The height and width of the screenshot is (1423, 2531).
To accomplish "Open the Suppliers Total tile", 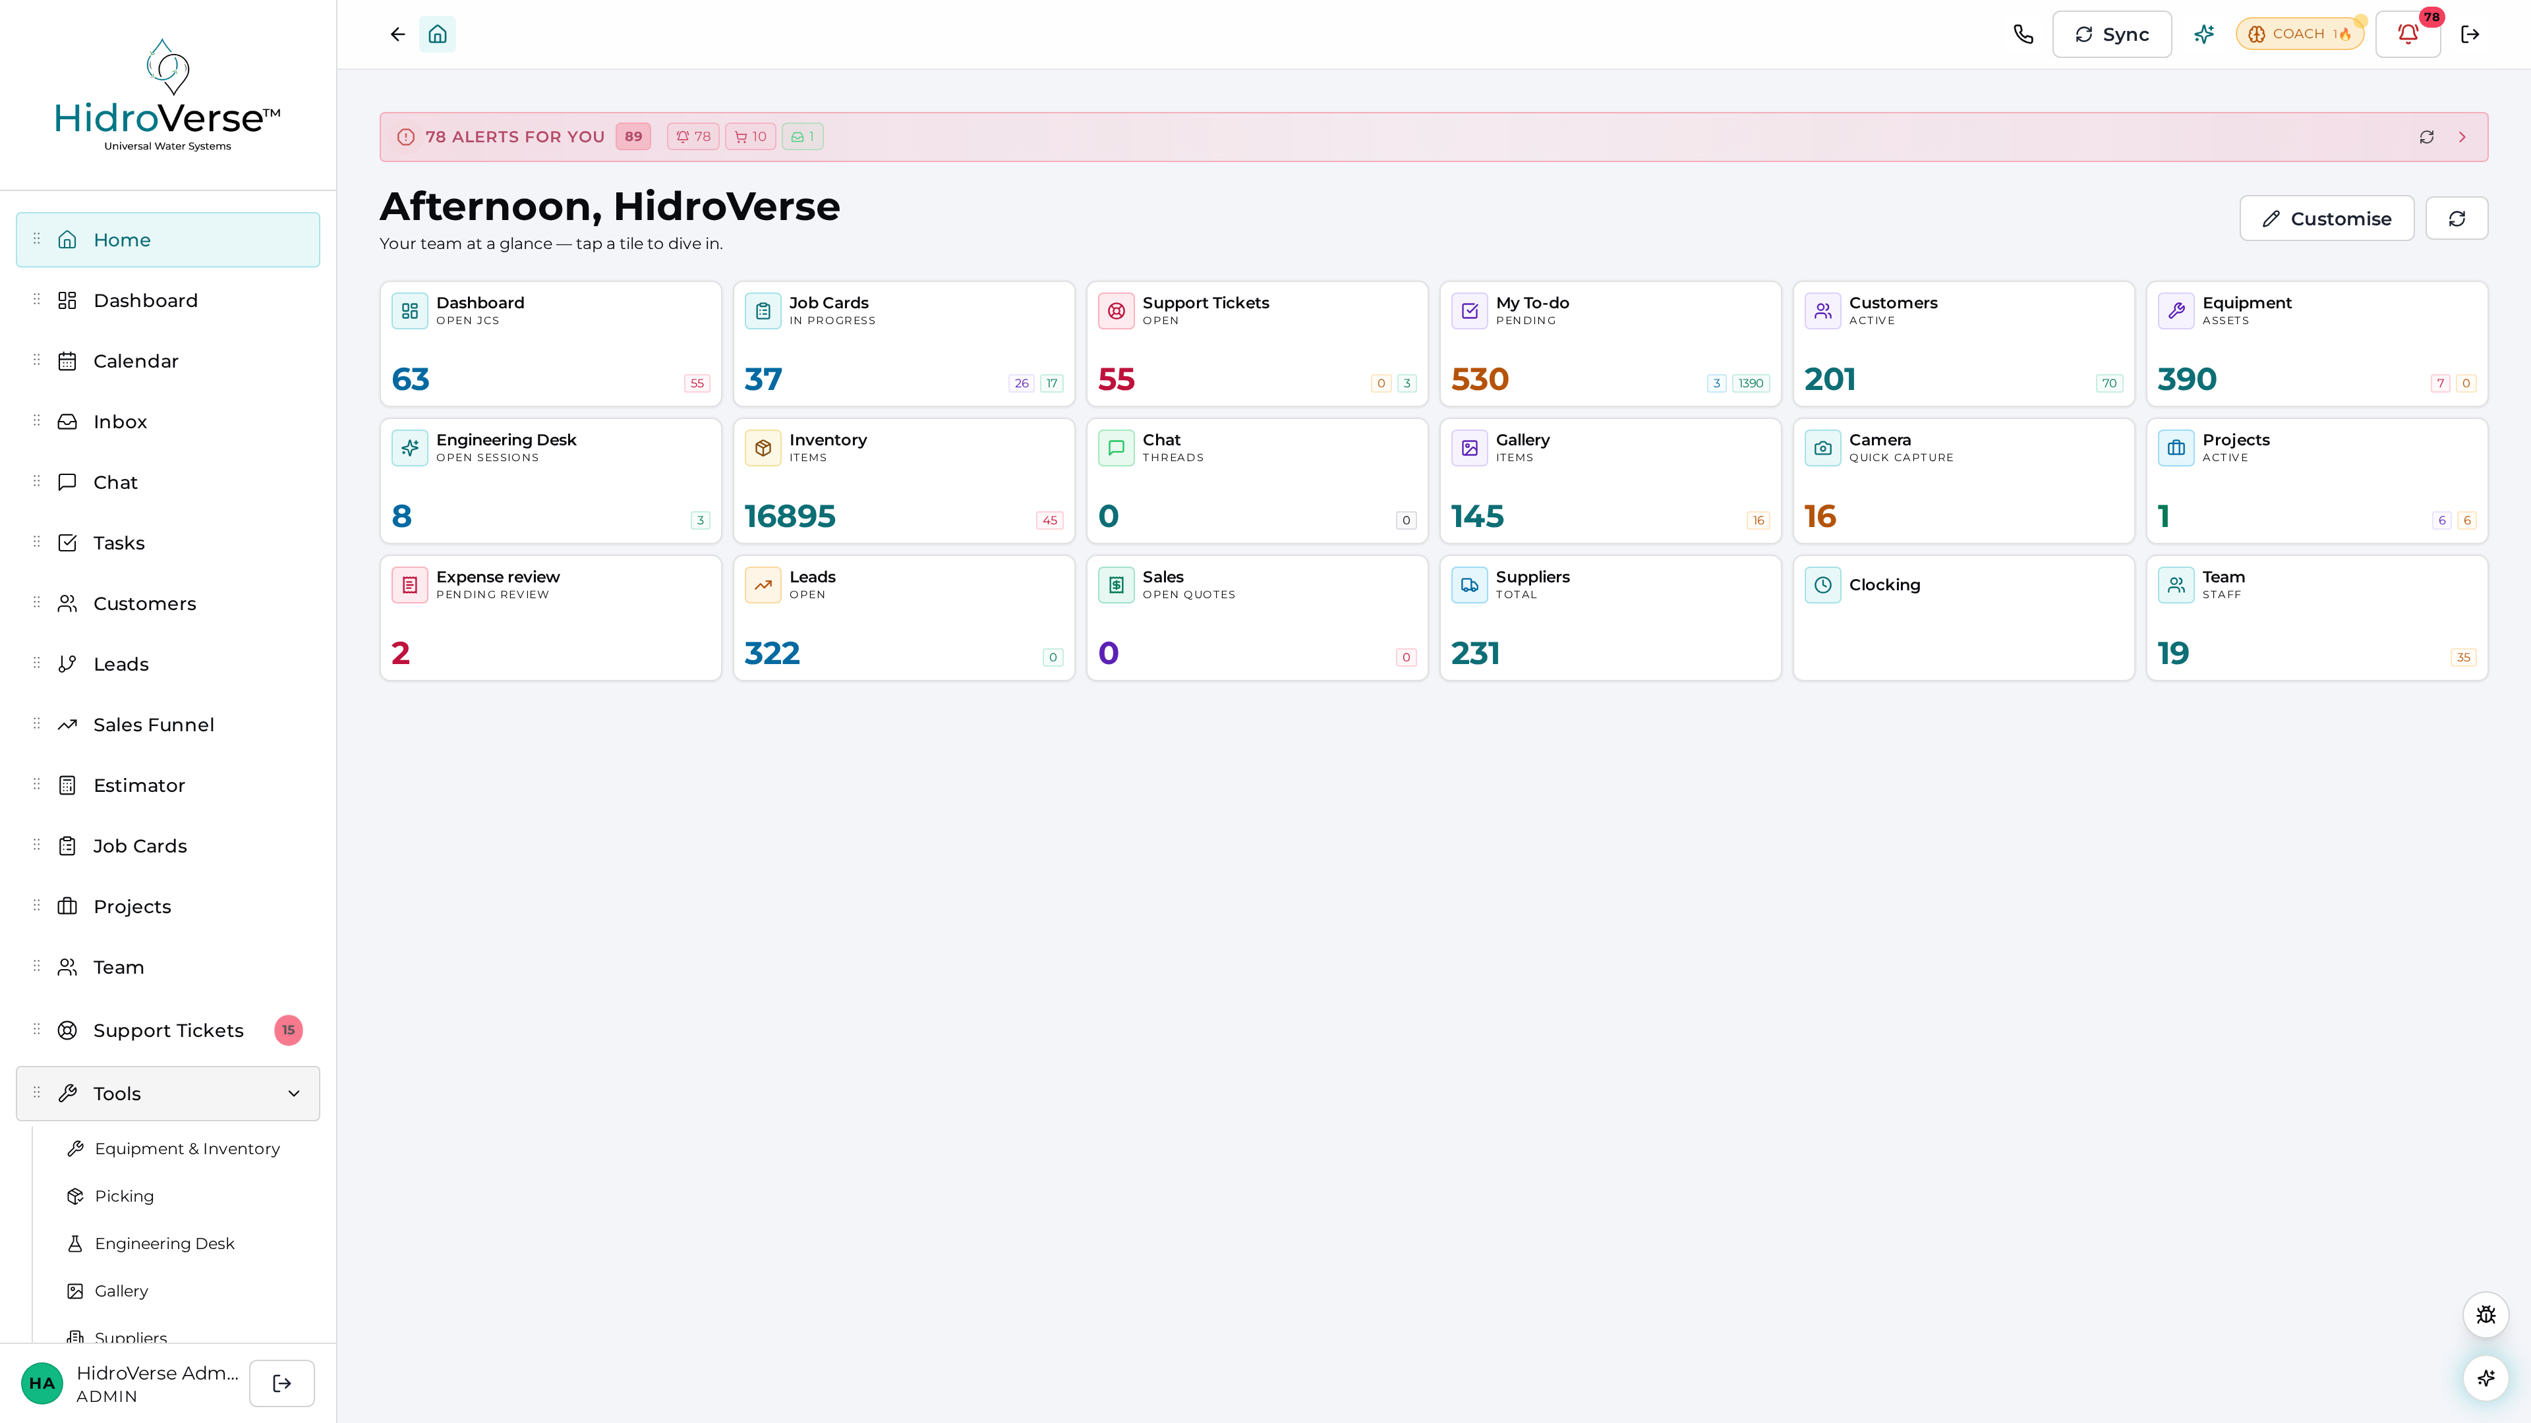I will tap(1610, 618).
